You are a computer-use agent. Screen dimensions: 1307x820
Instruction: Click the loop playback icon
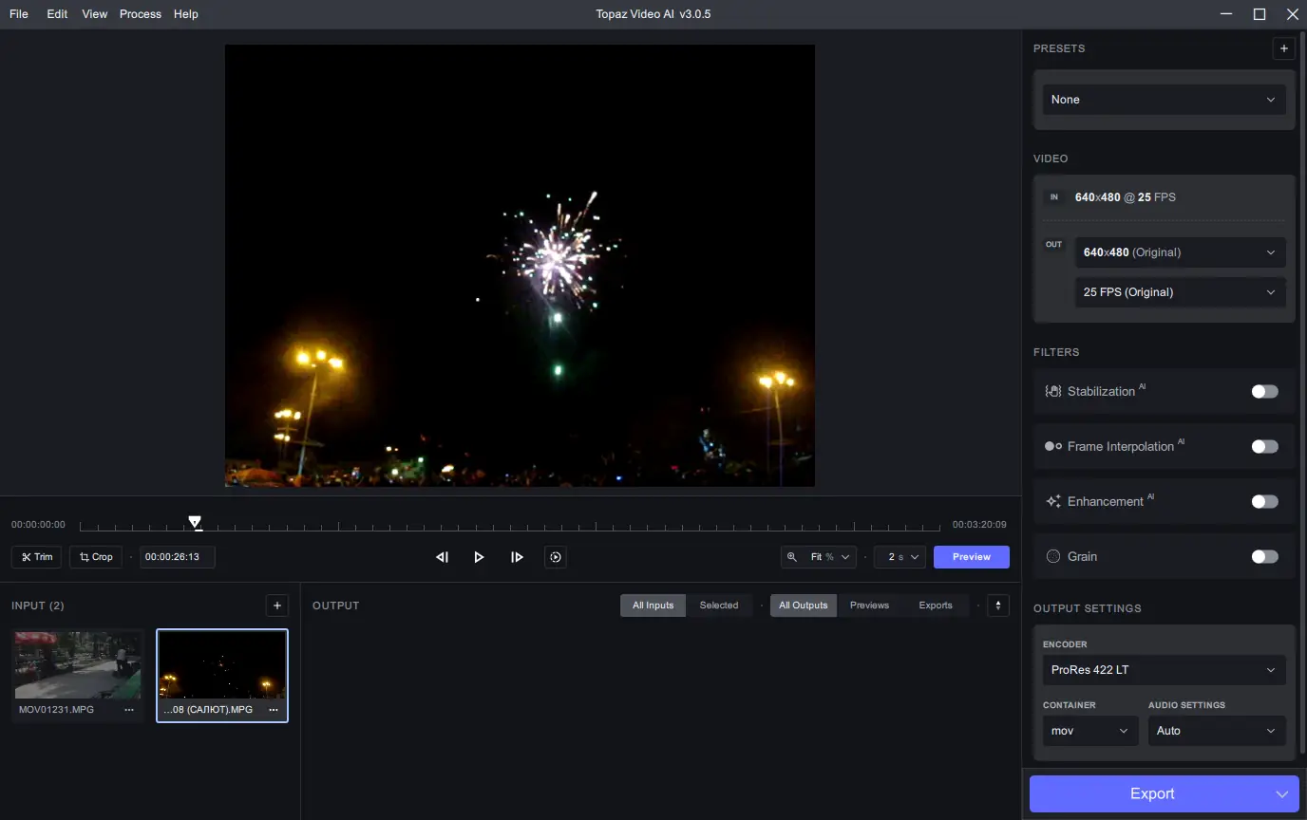pyautogui.click(x=556, y=557)
